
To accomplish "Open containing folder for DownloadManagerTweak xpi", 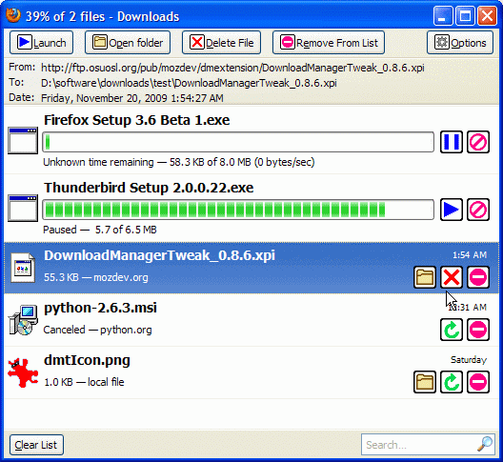I will pyautogui.click(x=425, y=277).
